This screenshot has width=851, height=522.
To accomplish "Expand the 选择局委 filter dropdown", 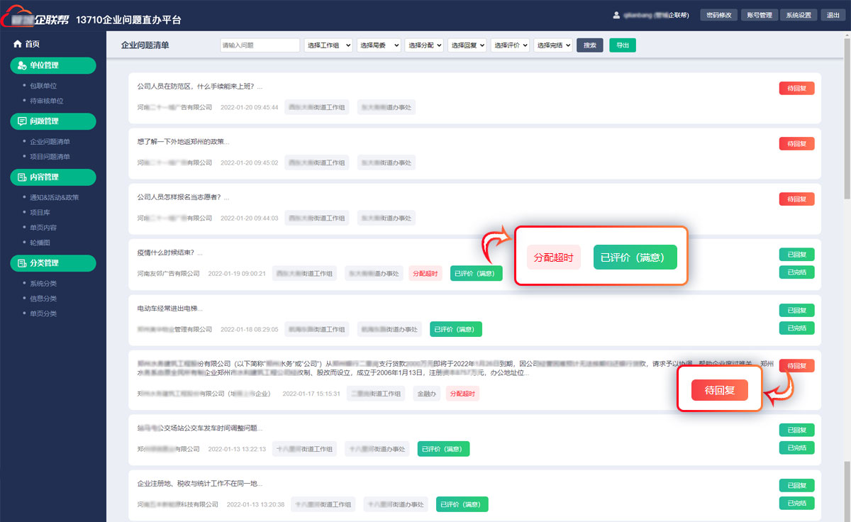I will (x=379, y=45).
